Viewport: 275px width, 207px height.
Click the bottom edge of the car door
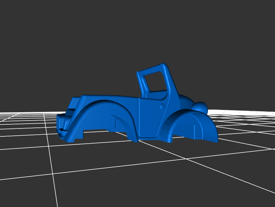coord(148,137)
